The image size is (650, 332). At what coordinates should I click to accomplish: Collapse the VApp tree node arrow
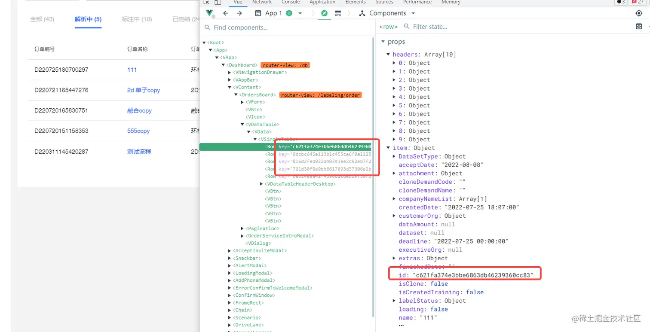pyautogui.click(x=217, y=58)
